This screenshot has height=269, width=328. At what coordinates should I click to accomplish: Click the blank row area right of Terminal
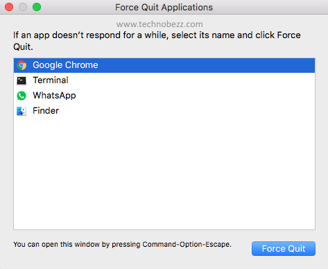(192, 80)
